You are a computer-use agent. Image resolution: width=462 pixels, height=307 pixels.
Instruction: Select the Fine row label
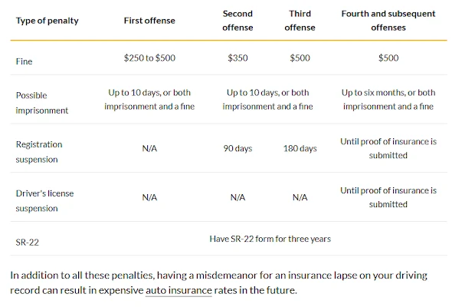(25, 61)
